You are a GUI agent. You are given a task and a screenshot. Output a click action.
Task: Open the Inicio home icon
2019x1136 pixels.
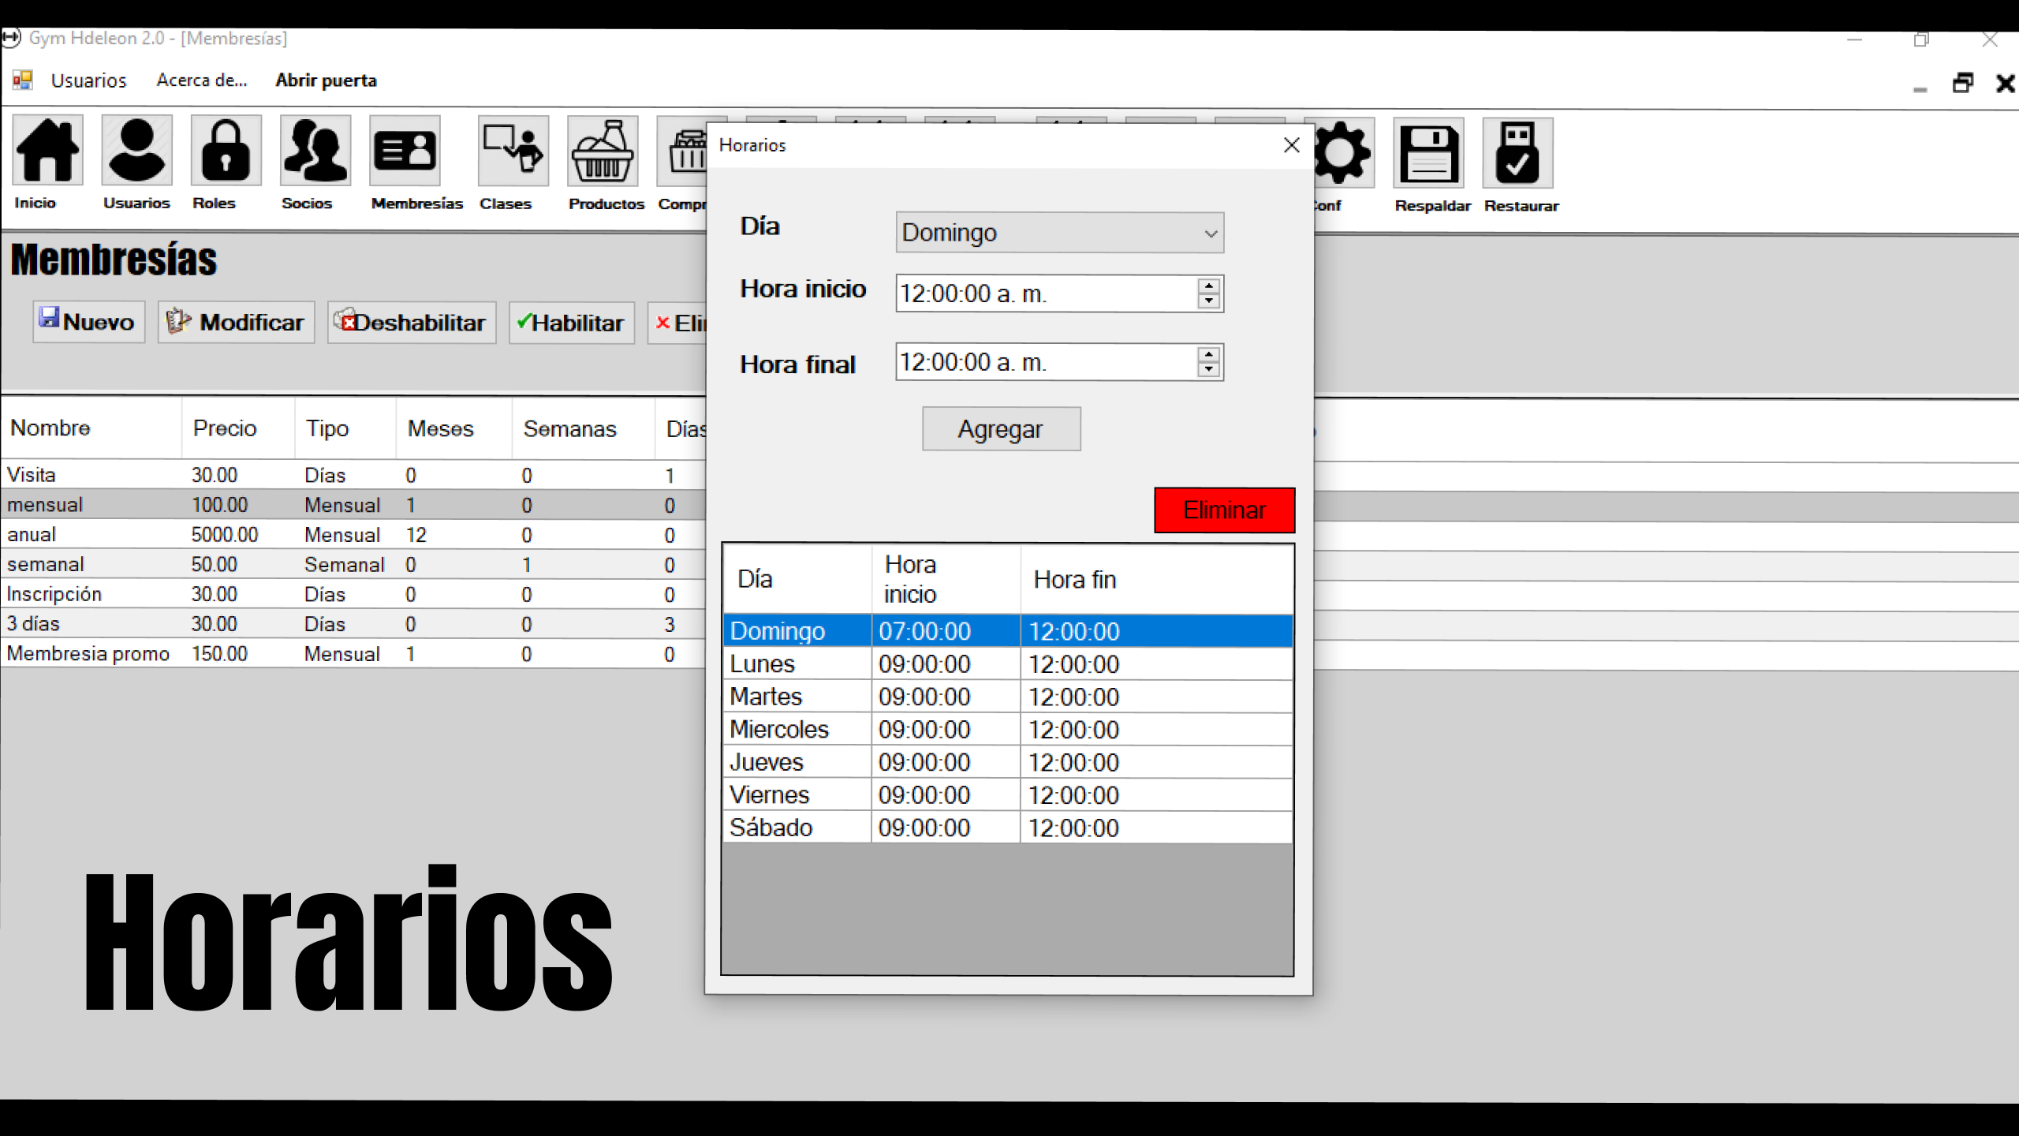pyautogui.click(x=48, y=151)
